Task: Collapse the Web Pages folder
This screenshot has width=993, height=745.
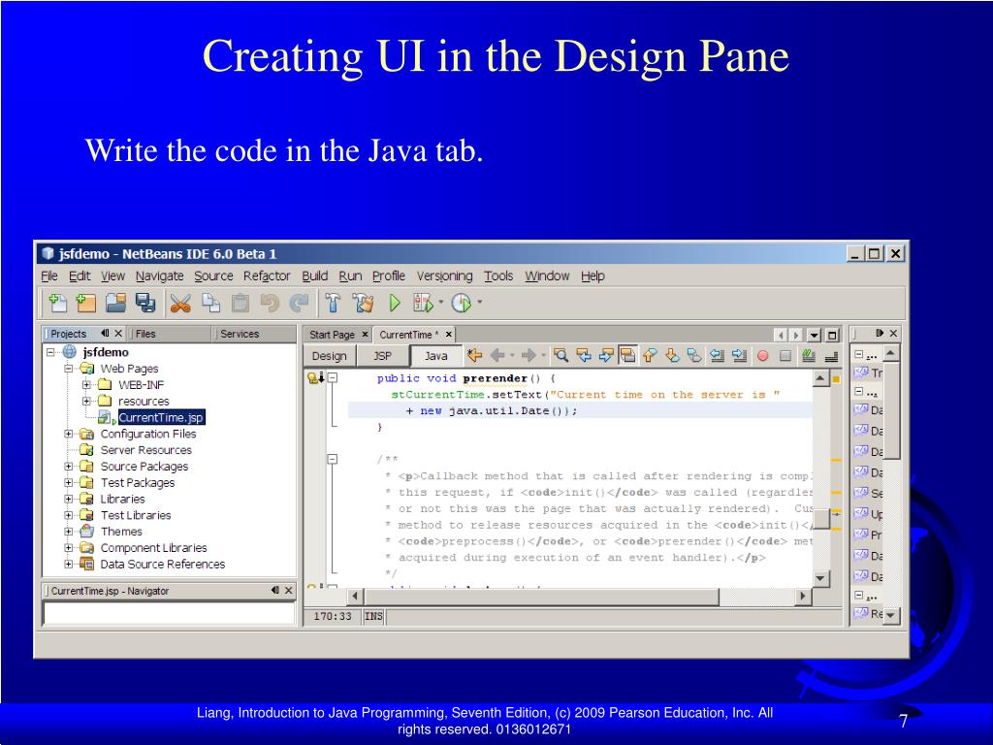Action: point(69,368)
